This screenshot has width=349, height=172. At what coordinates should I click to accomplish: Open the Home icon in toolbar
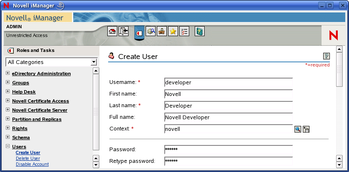click(x=112, y=31)
